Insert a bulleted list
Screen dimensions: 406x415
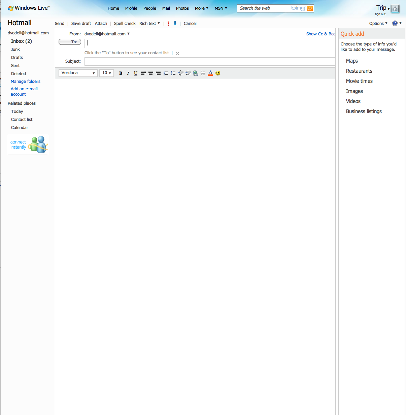click(173, 73)
